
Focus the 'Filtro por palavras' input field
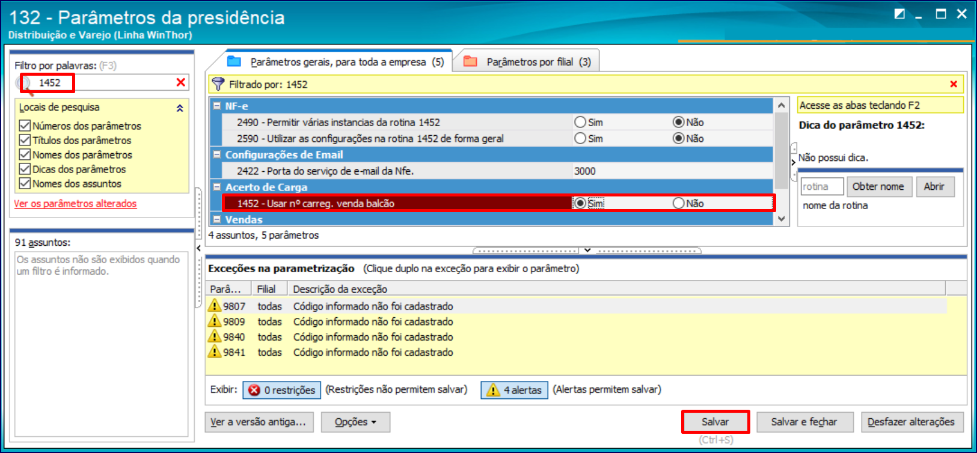point(102,82)
